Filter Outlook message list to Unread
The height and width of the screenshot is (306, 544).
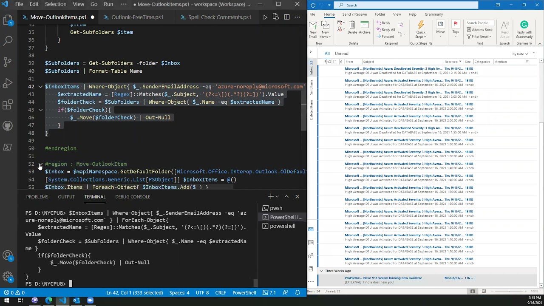[341, 54]
